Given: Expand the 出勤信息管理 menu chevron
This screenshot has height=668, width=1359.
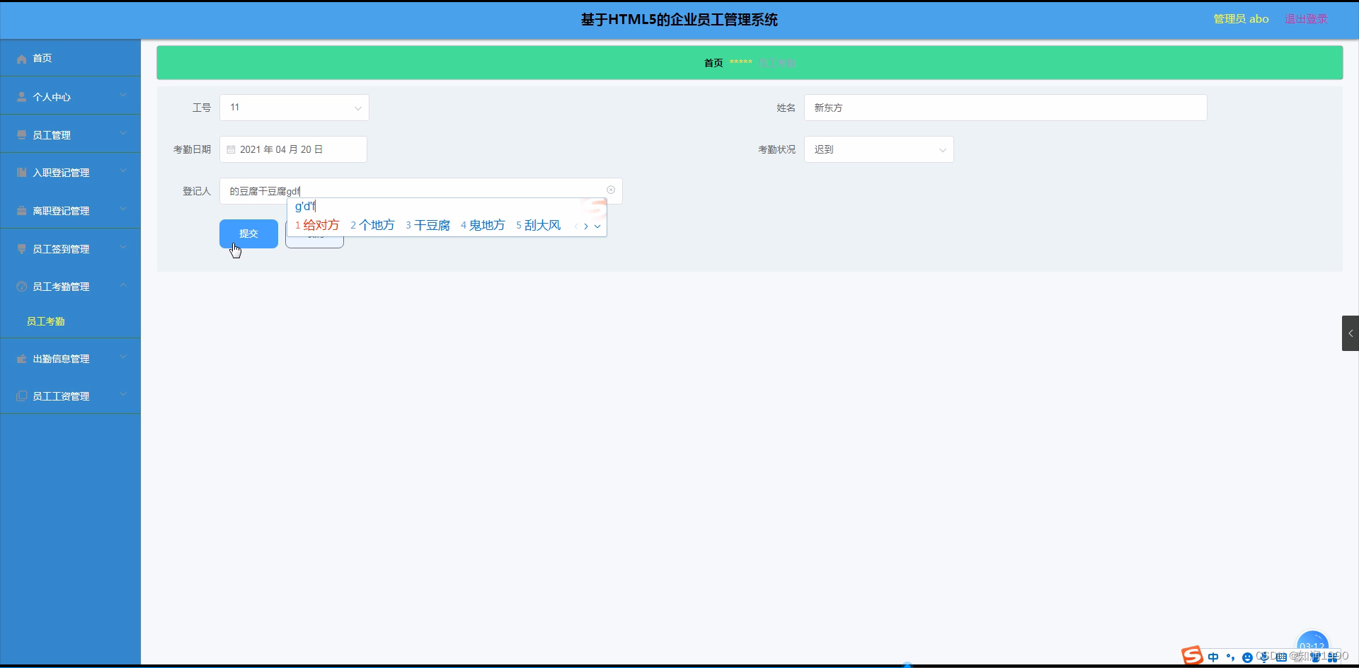Looking at the screenshot, I should pyautogui.click(x=122, y=357).
